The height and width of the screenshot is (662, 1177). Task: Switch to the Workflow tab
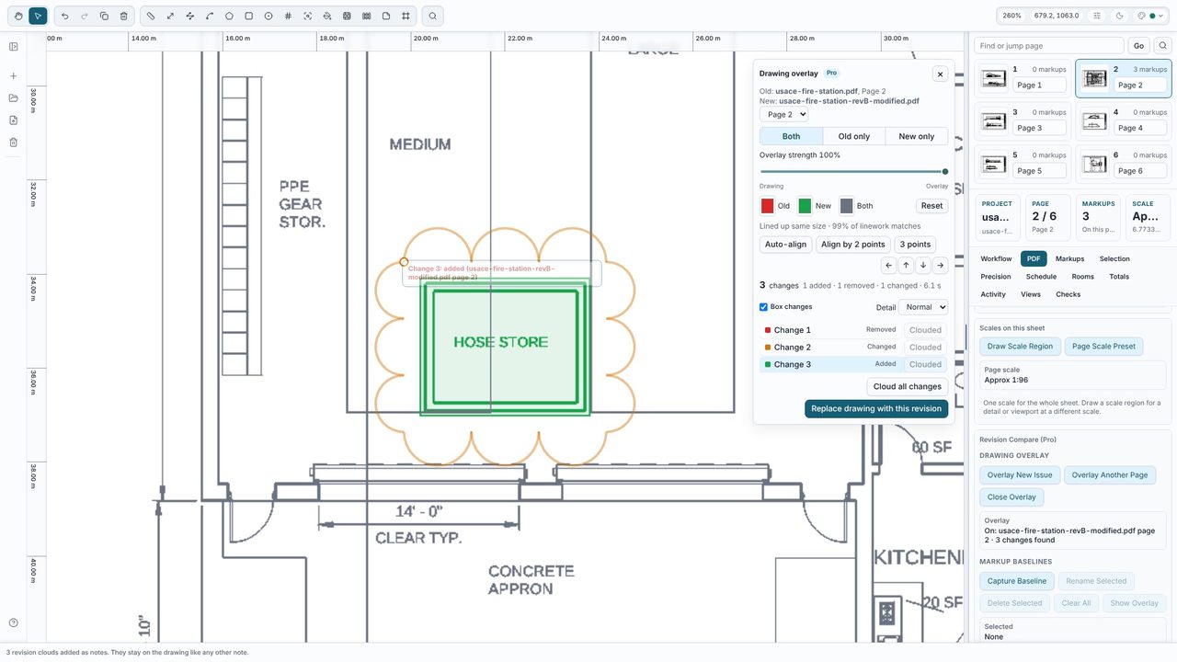coord(996,258)
